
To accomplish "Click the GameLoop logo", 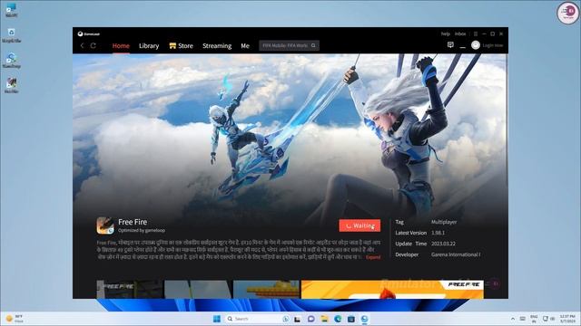I will point(89,34).
